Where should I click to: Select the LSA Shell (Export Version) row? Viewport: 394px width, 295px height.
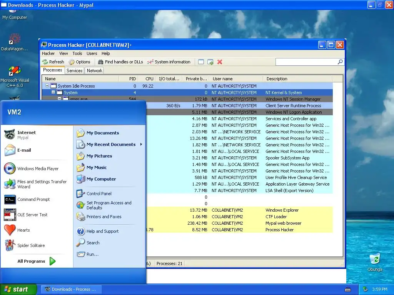[x=239, y=191]
